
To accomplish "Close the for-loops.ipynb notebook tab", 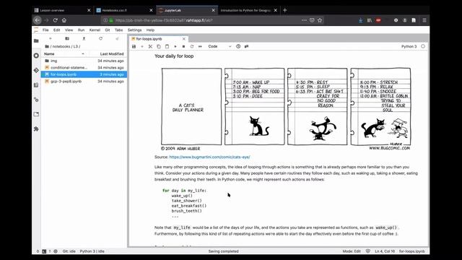I will click(184, 38).
